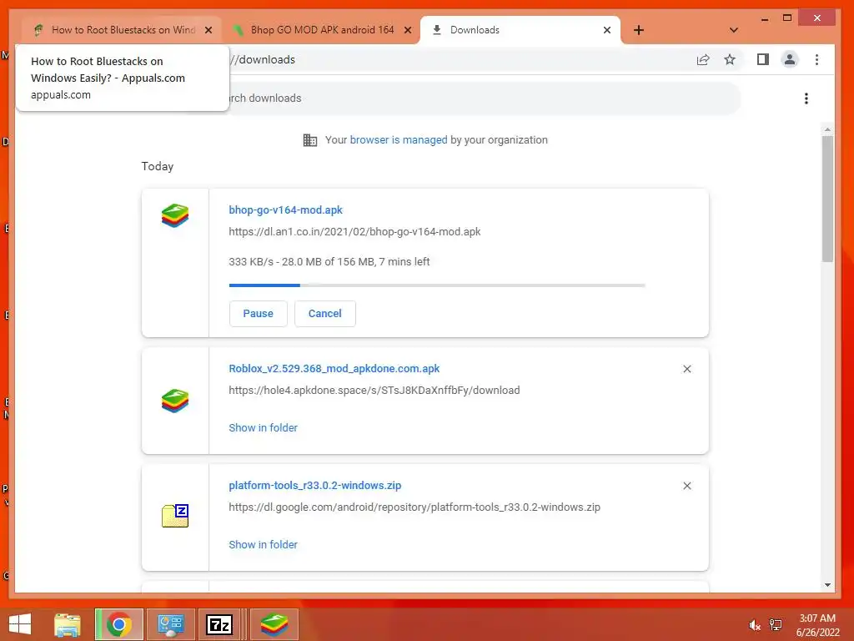
Task: Open the taskbar clock showing 3:07 AM
Action: click(817, 625)
